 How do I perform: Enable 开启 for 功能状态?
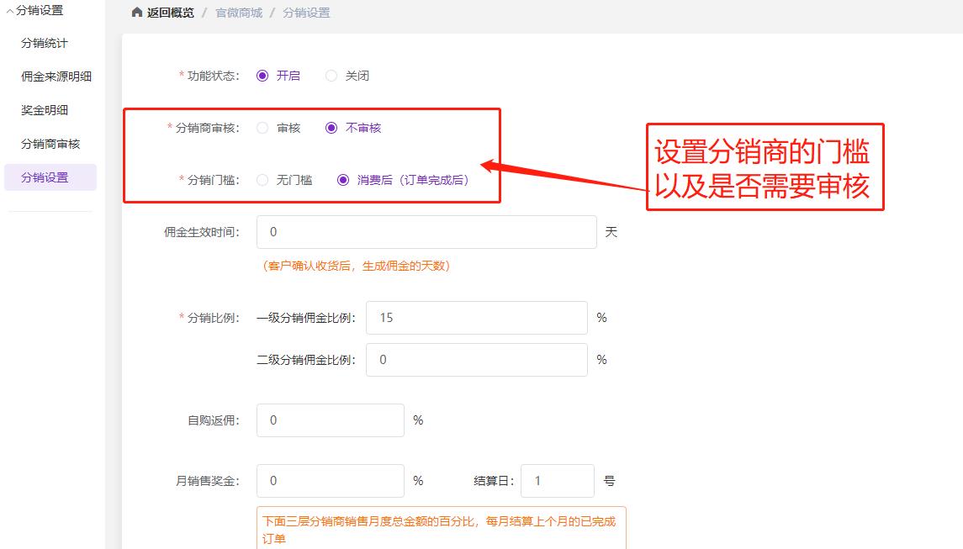tap(262, 75)
